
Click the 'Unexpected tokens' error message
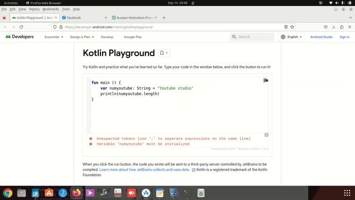click(174, 138)
